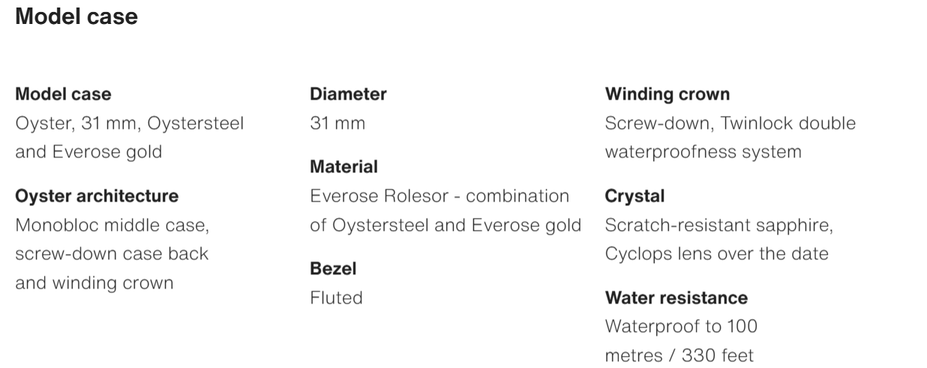This screenshot has height=368, width=927.
Task: Click the '31 mm' value under Diameter
Action: tap(337, 123)
